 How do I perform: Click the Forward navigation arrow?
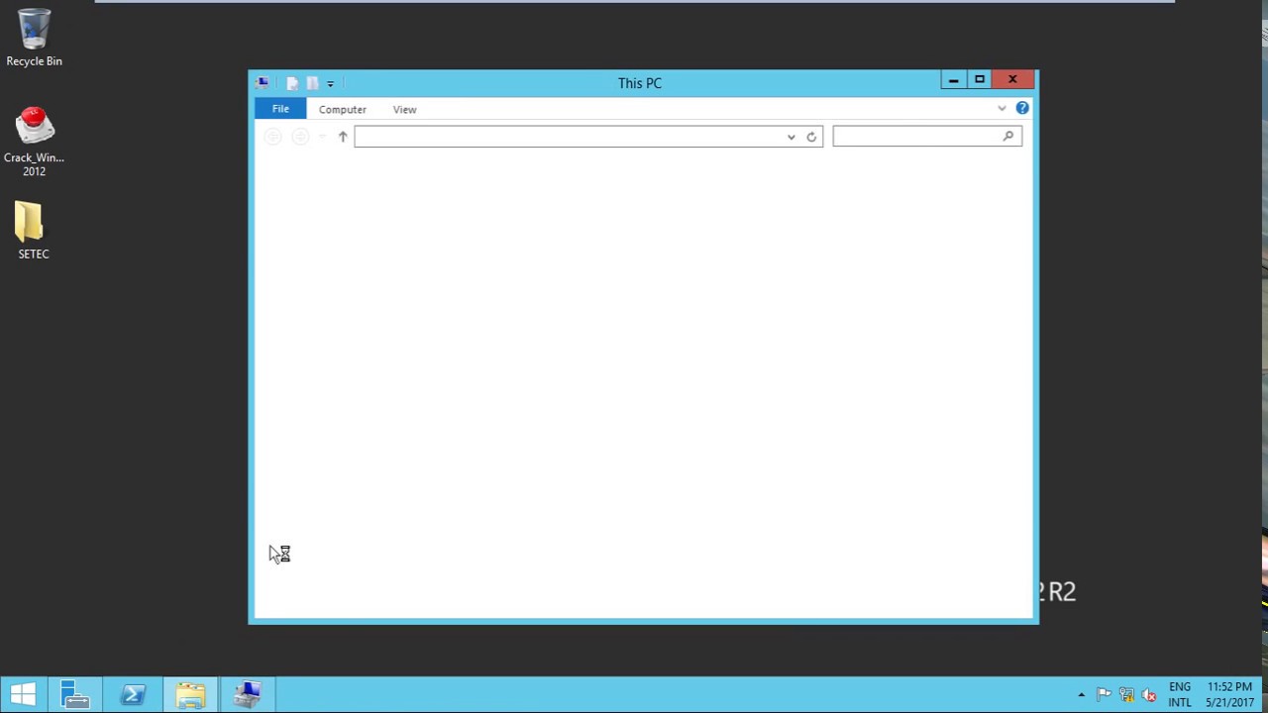[x=300, y=137]
